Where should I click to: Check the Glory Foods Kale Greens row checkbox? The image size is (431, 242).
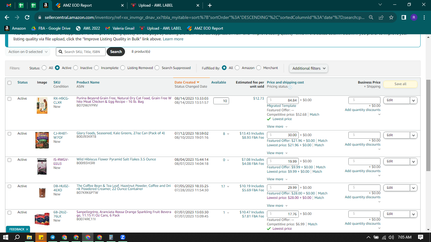pyautogui.click(x=9, y=134)
